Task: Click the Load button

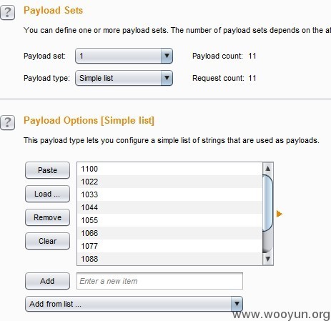Action: click(47, 194)
